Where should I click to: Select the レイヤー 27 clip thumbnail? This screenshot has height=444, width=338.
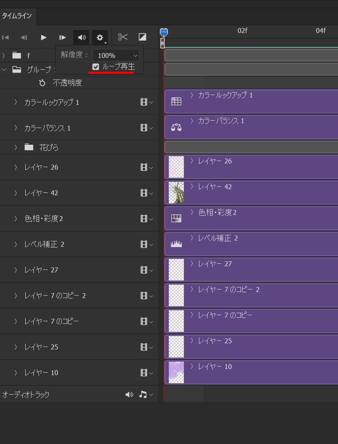[176, 269]
